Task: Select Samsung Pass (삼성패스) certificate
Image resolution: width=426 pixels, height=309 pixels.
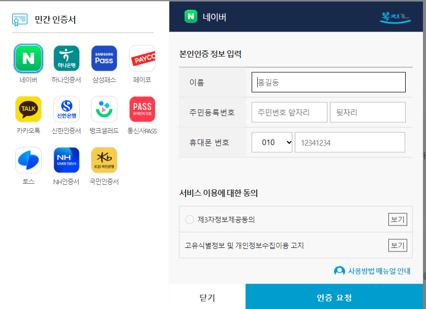Action: coord(104,59)
